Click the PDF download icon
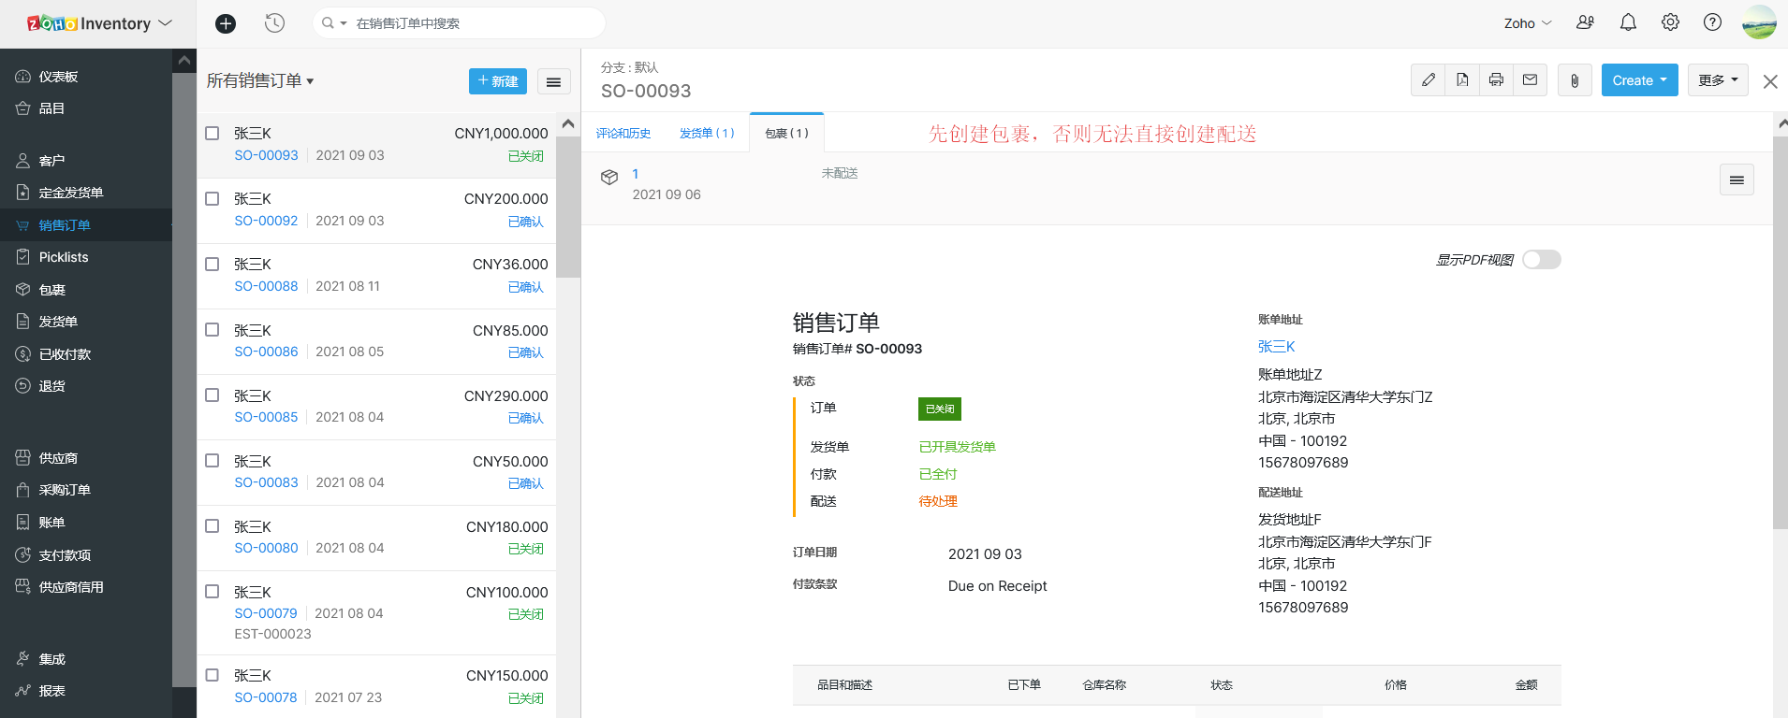 (1462, 80)
